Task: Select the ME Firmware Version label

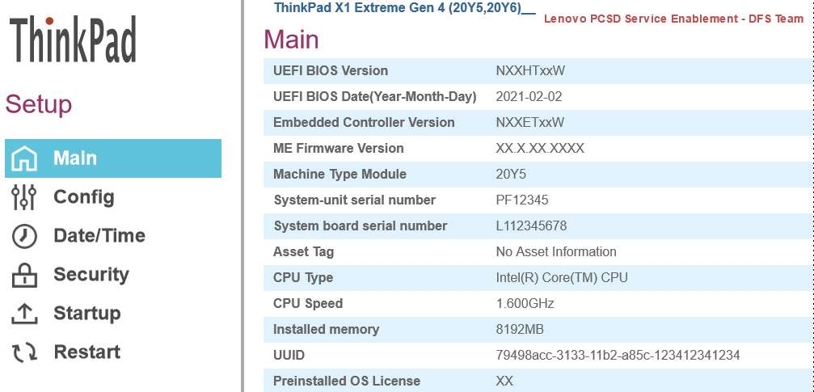Action: [x=339, y=149]
